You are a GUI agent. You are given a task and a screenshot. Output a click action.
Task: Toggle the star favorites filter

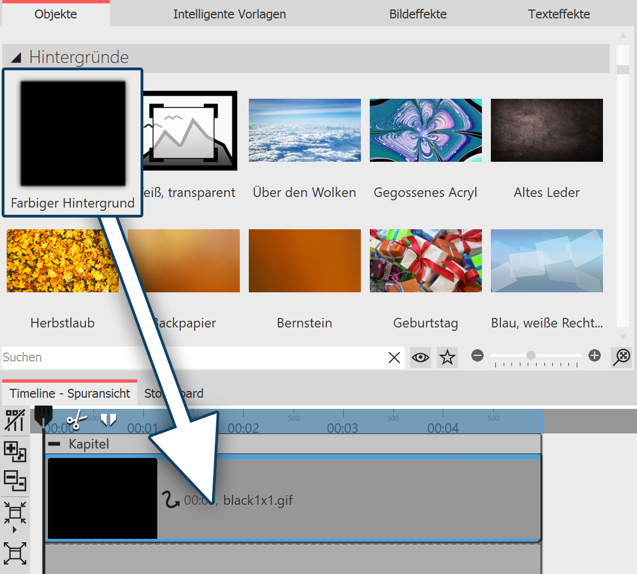(x=447, y=358)
